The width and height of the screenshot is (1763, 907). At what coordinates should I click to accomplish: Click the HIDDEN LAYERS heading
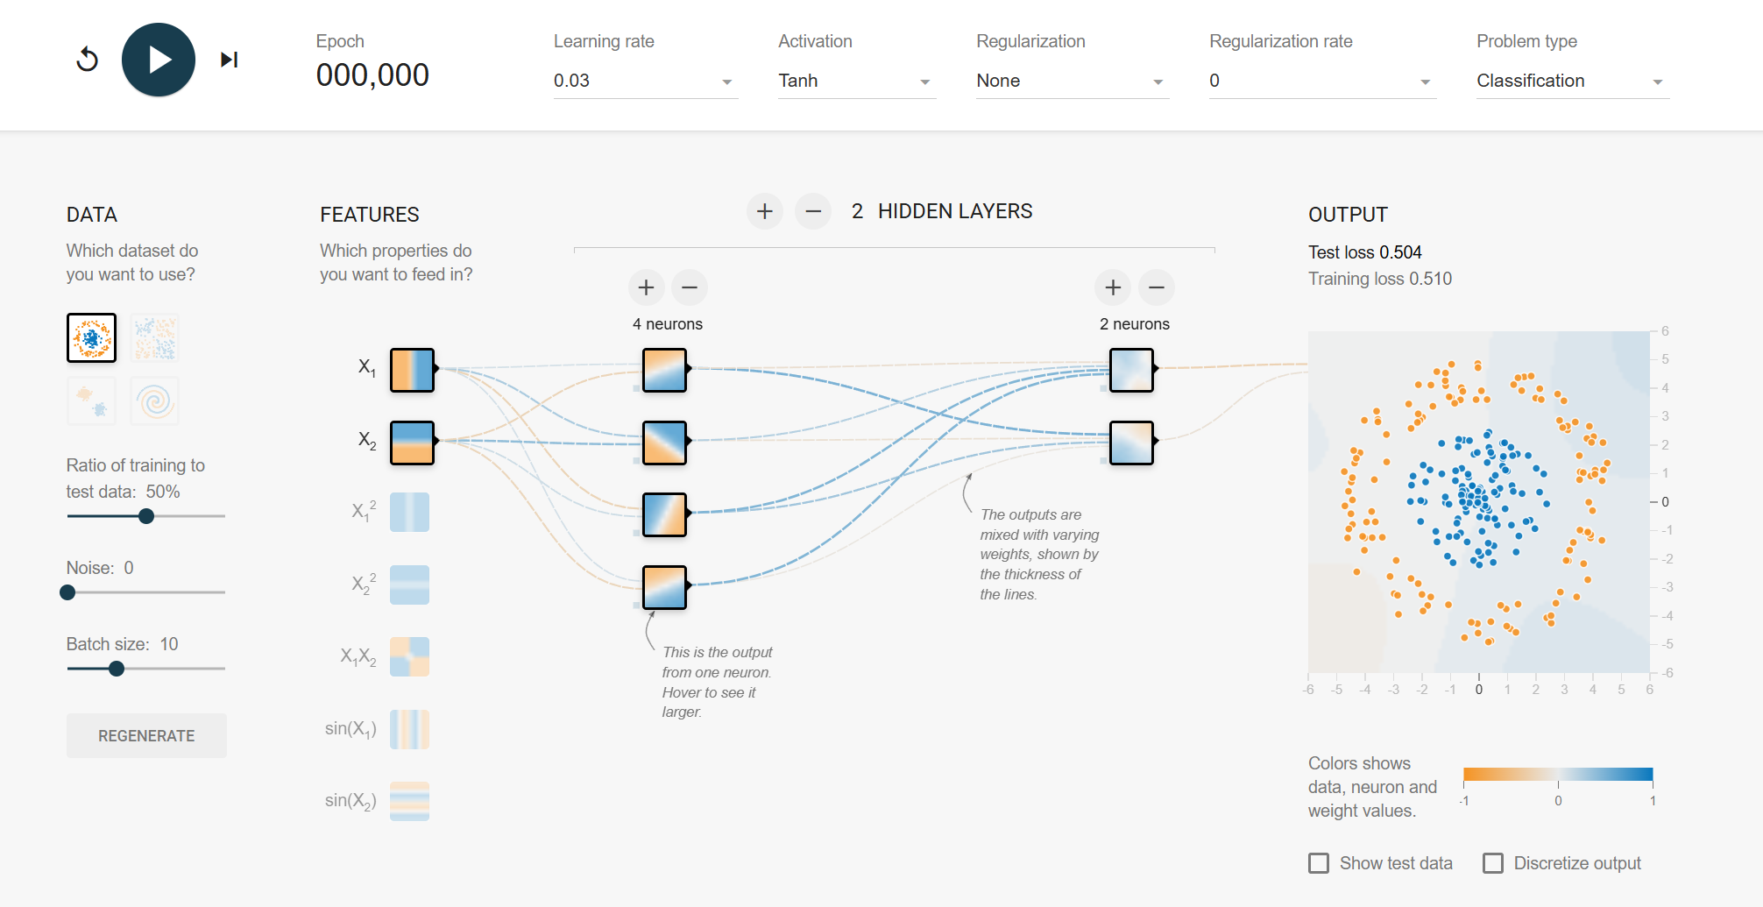(x=955, y=211)
